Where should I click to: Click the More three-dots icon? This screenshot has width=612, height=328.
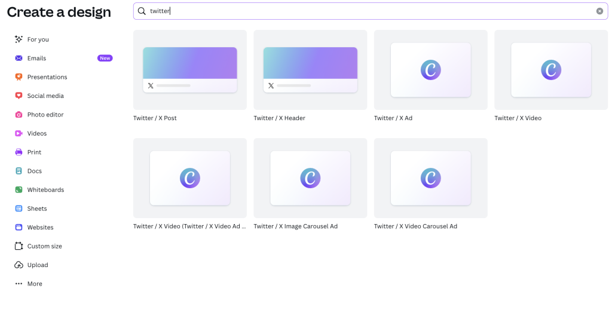coord(19,284)
